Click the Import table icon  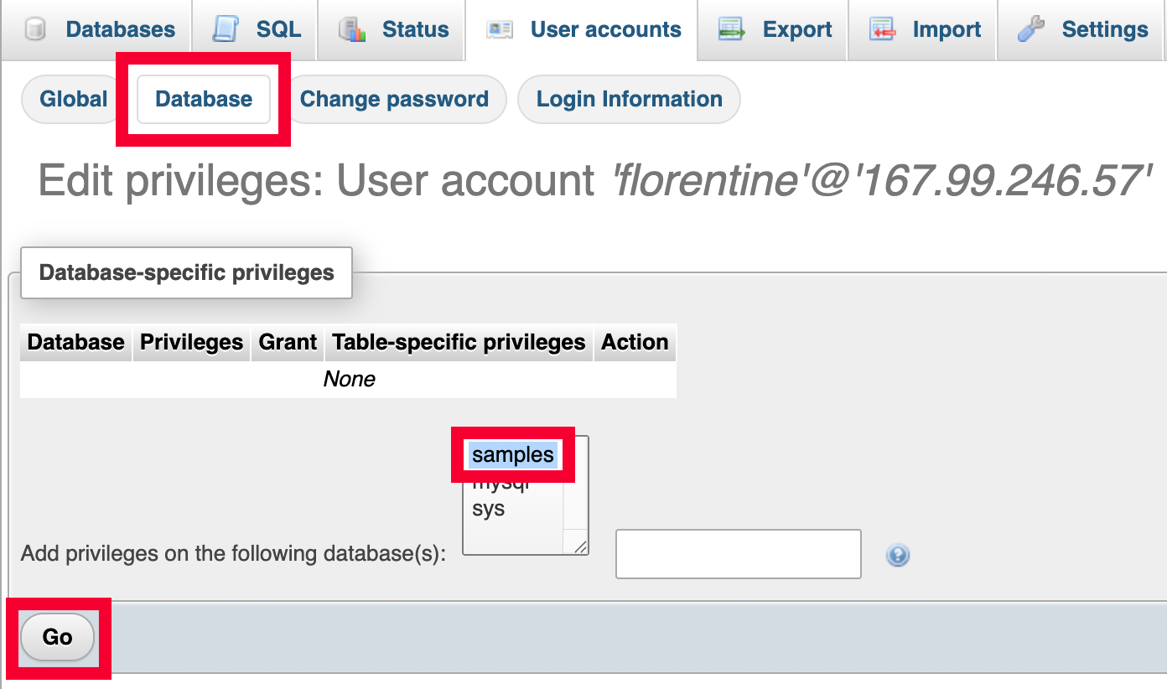click(883, 30)
